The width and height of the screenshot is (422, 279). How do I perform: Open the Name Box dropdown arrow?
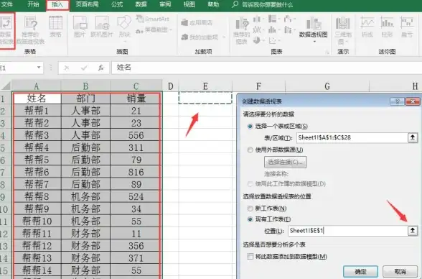click(x=39, y=68)
